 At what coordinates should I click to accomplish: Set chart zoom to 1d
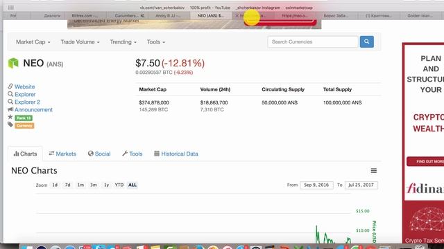(55, 185)
